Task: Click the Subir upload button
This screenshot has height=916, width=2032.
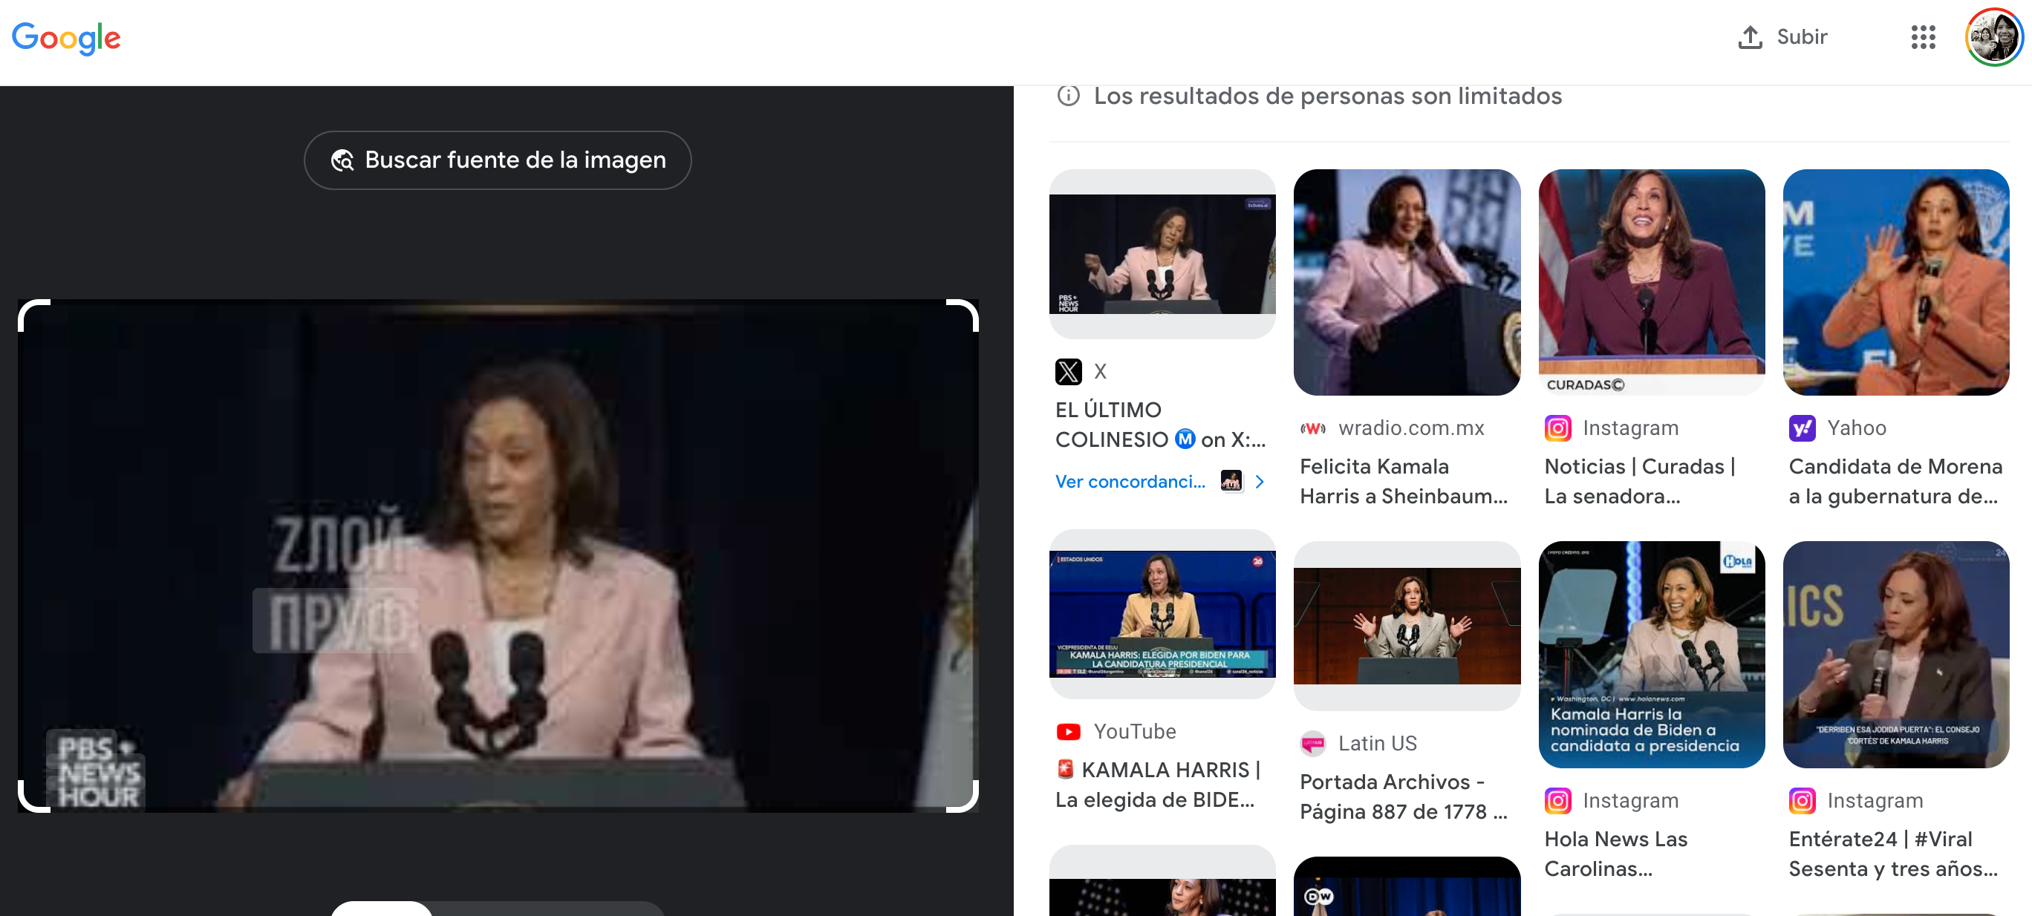Action: click(1782, 37)
